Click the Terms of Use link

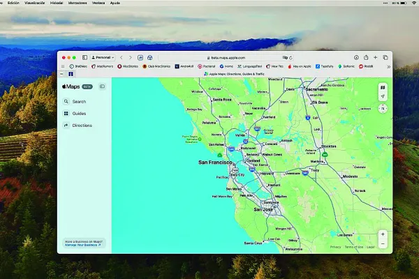(x=353, y=247)
